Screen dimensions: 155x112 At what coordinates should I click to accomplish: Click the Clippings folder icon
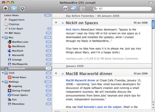tap(6, 24)
